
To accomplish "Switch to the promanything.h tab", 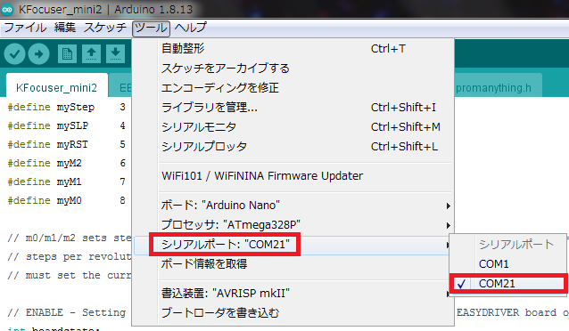I will (x=498, y=86).
